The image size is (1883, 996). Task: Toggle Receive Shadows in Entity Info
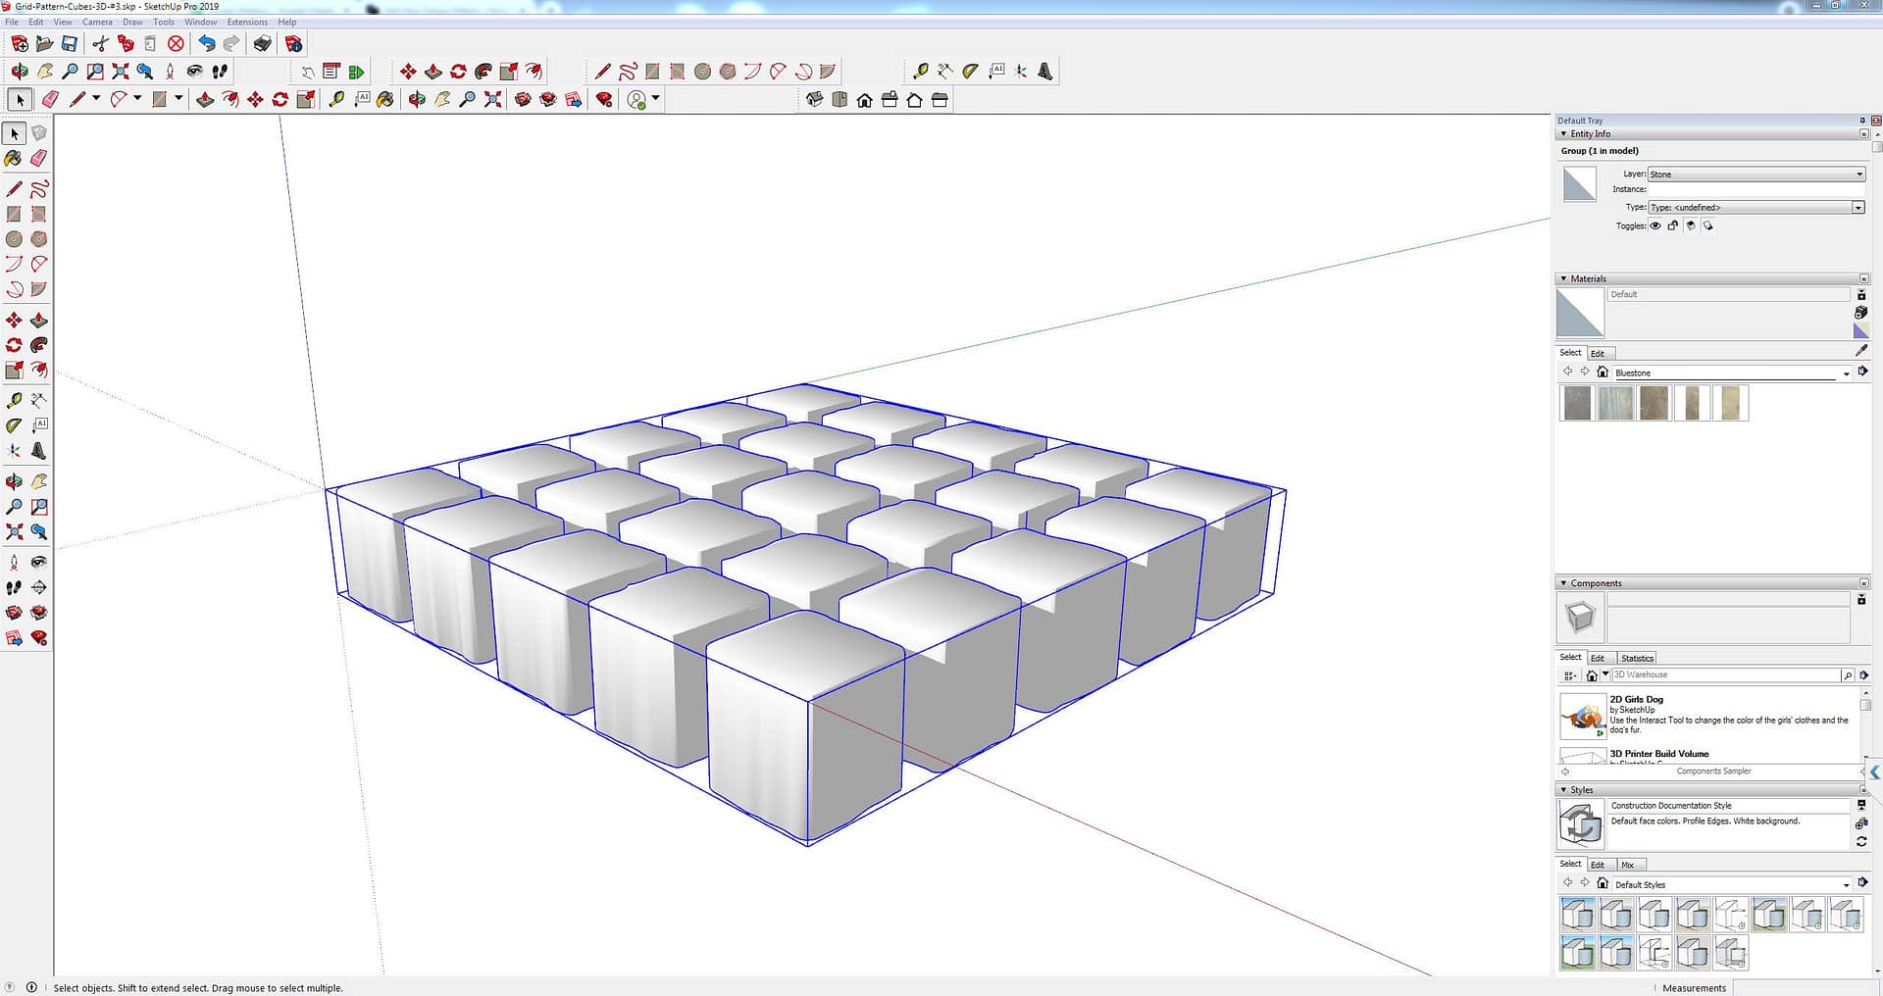point(1708,225)
